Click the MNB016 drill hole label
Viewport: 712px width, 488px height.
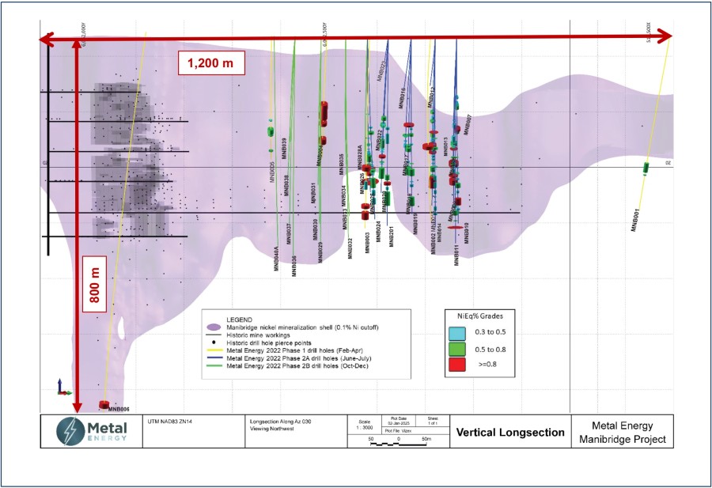coord(402,97)
